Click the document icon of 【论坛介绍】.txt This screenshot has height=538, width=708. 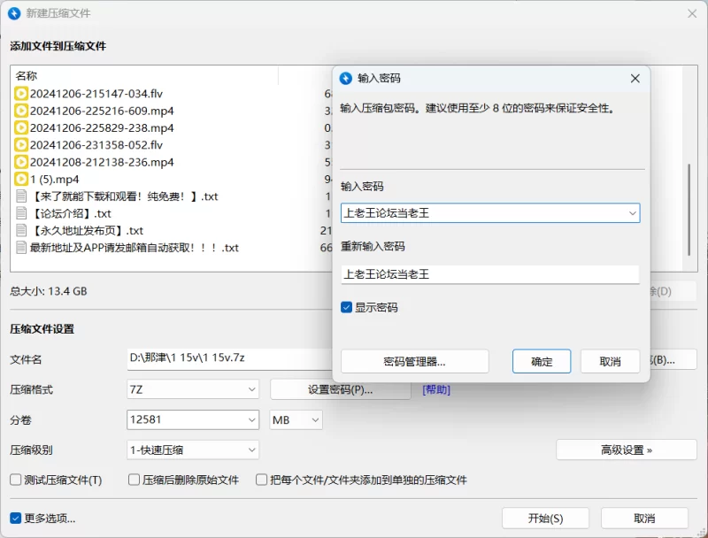pyautogui.click(x=20, y=213)
